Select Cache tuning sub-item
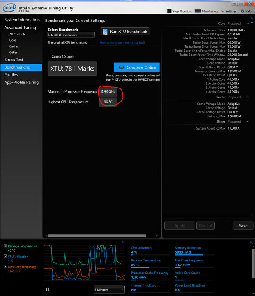Viewport: 255px width, 296px height. coord(14,46)
